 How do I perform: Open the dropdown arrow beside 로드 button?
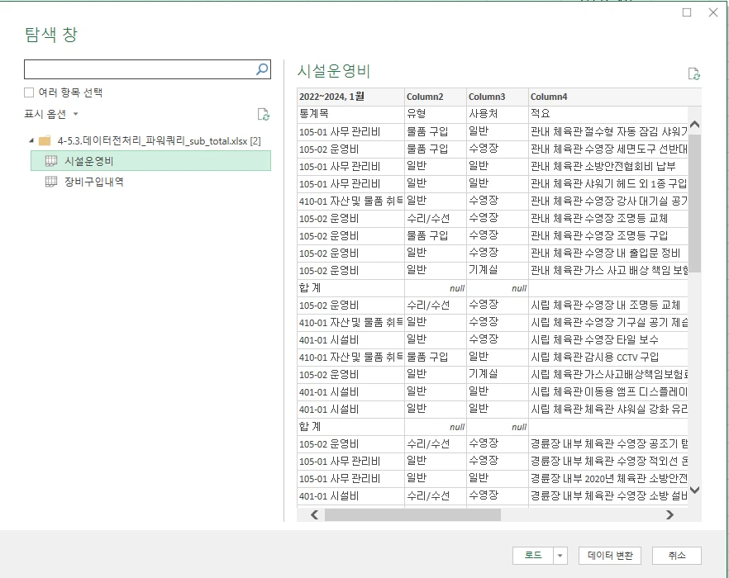pos(561,556)
